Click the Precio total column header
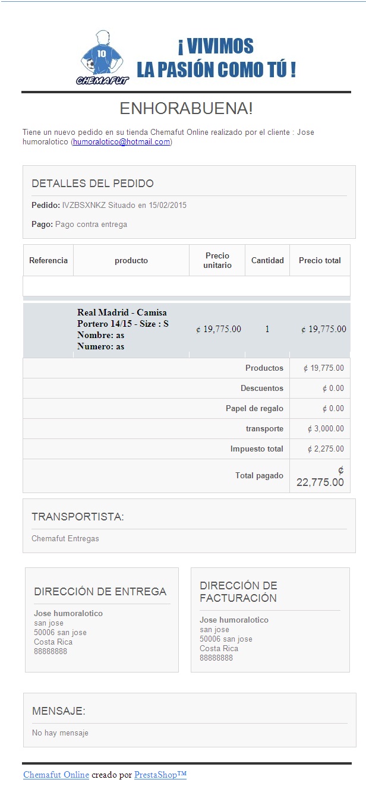Image resolution: width=366 pixels, height=786 pixels. click(x=320, y=260)
